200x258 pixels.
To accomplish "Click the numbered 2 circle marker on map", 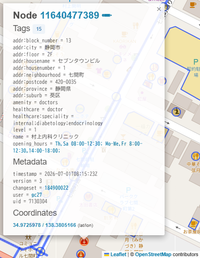I will pyautogui.click(x=176, y=112).
